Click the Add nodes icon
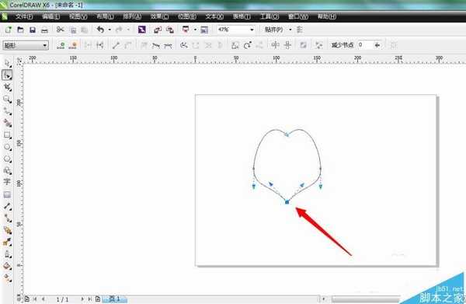The image size is (466, 304). [61, 45]
